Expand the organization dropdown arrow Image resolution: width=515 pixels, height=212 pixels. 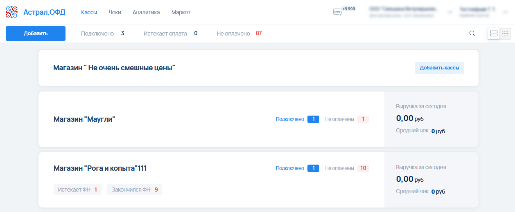click(x=450, y=12)
